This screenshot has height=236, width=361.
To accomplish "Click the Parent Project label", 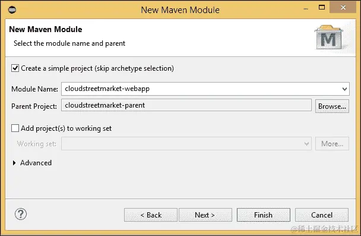I will click(x=34, y=106).
